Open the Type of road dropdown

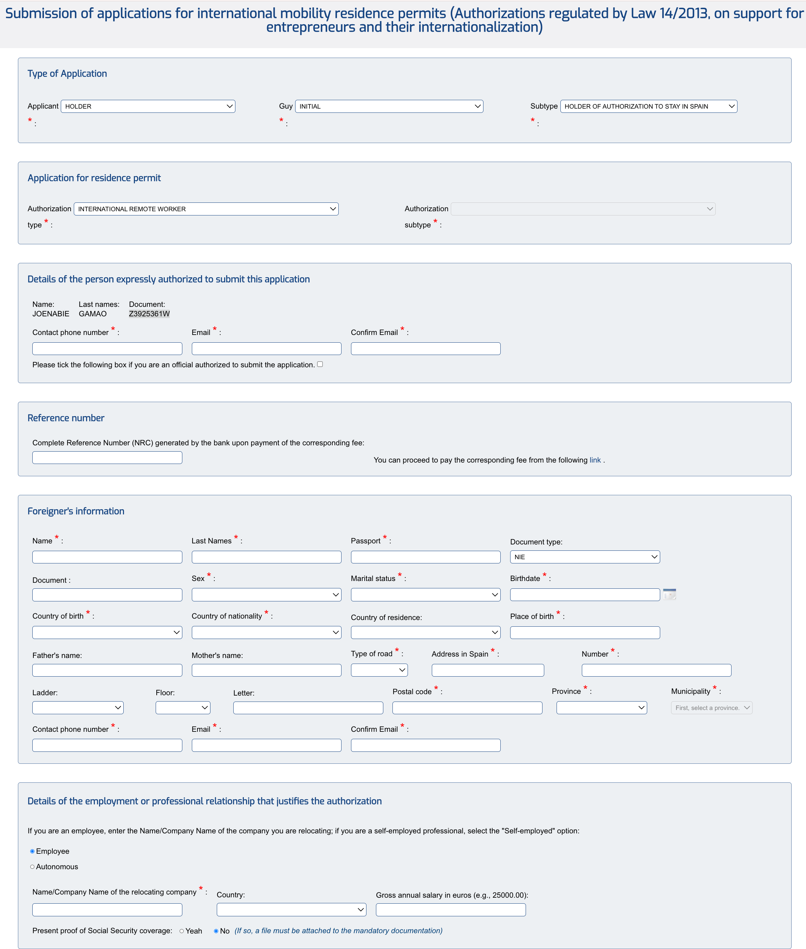click(x=378, y=670)
